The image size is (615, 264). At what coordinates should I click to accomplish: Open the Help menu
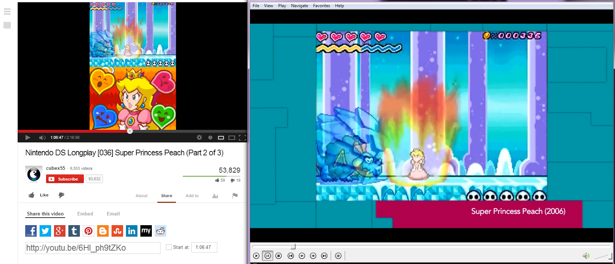click(x=339, y=6)
